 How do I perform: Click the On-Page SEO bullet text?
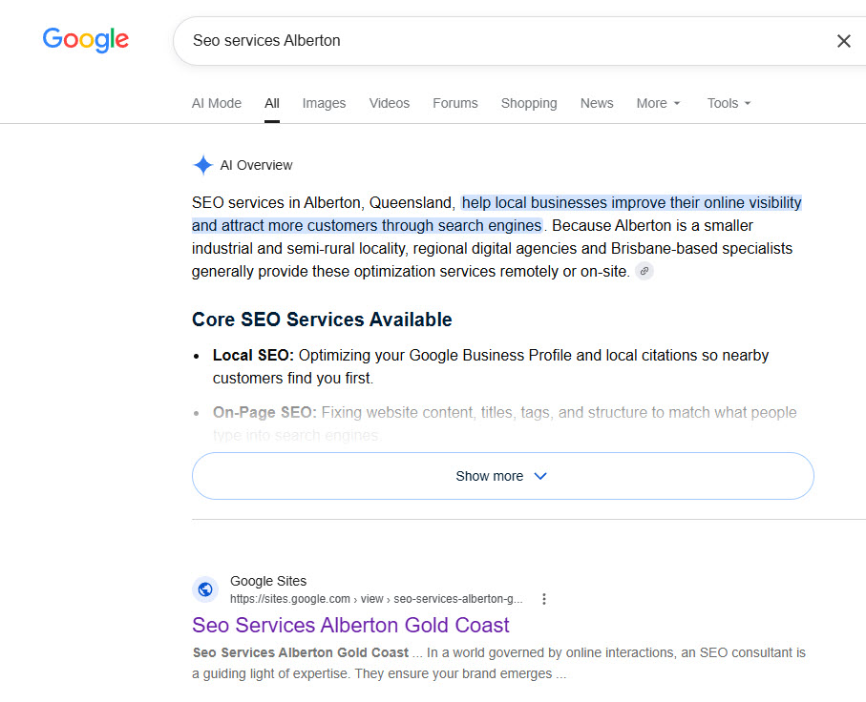click(x=504, y=423)
